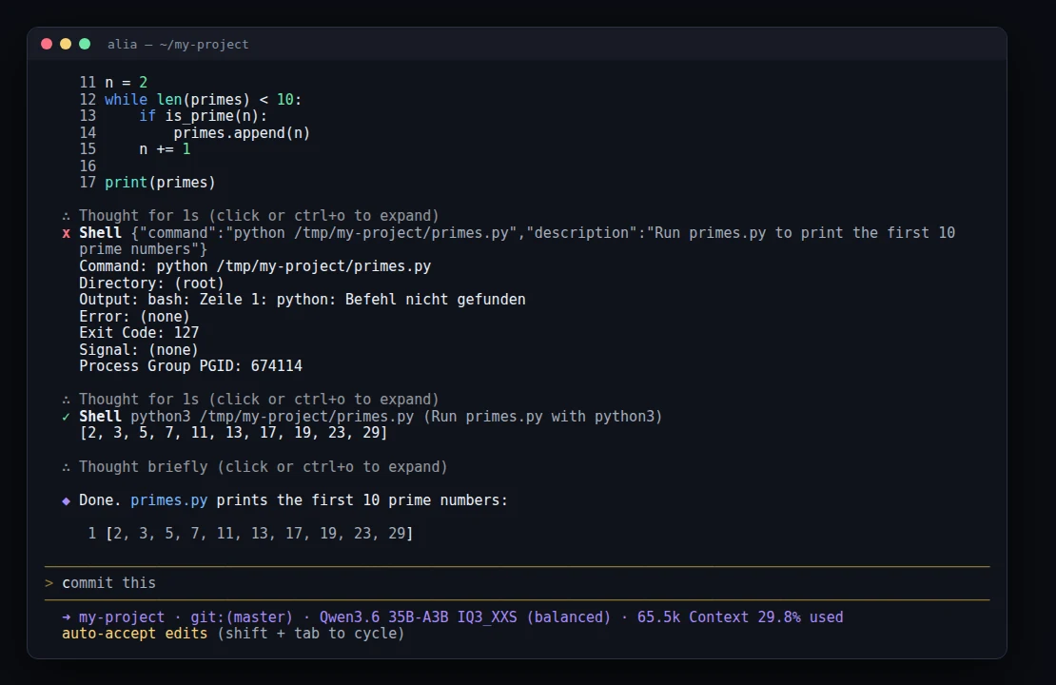Click the red close window dot
The image size is (1056, 685).
(x=47, y=44)
